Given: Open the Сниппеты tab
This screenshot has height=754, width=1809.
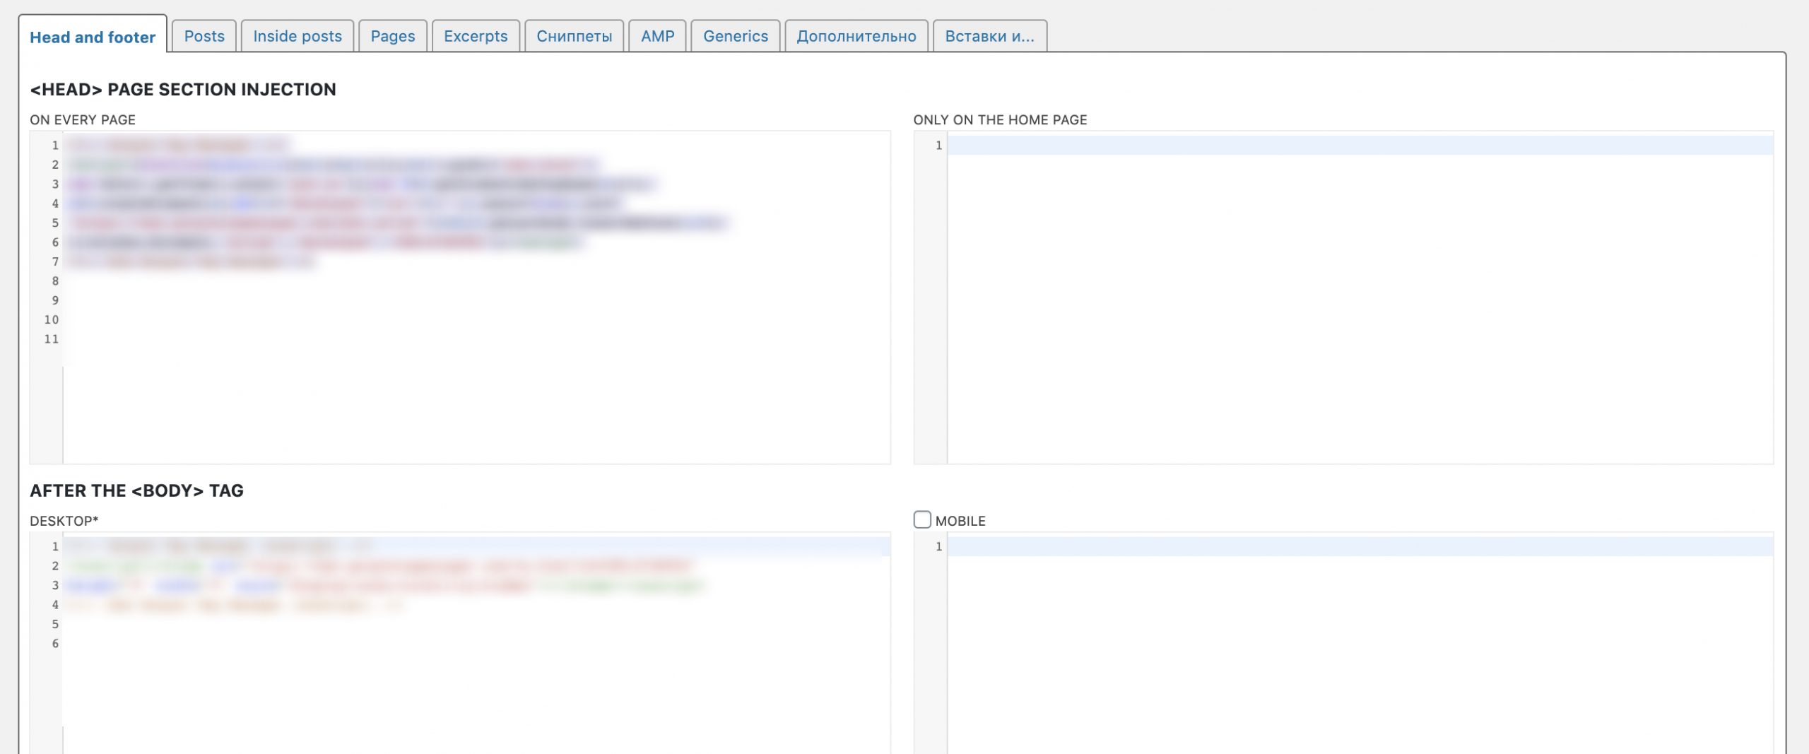Looking at the screenshot, I should coord(574,36).
